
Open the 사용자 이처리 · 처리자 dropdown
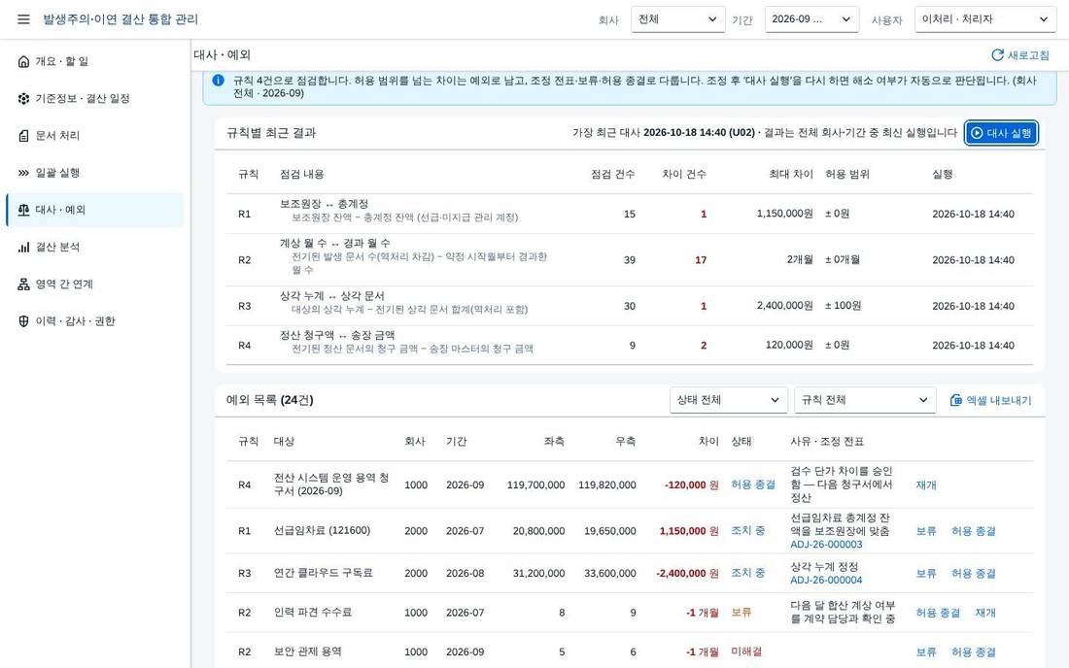coord(985,19)
